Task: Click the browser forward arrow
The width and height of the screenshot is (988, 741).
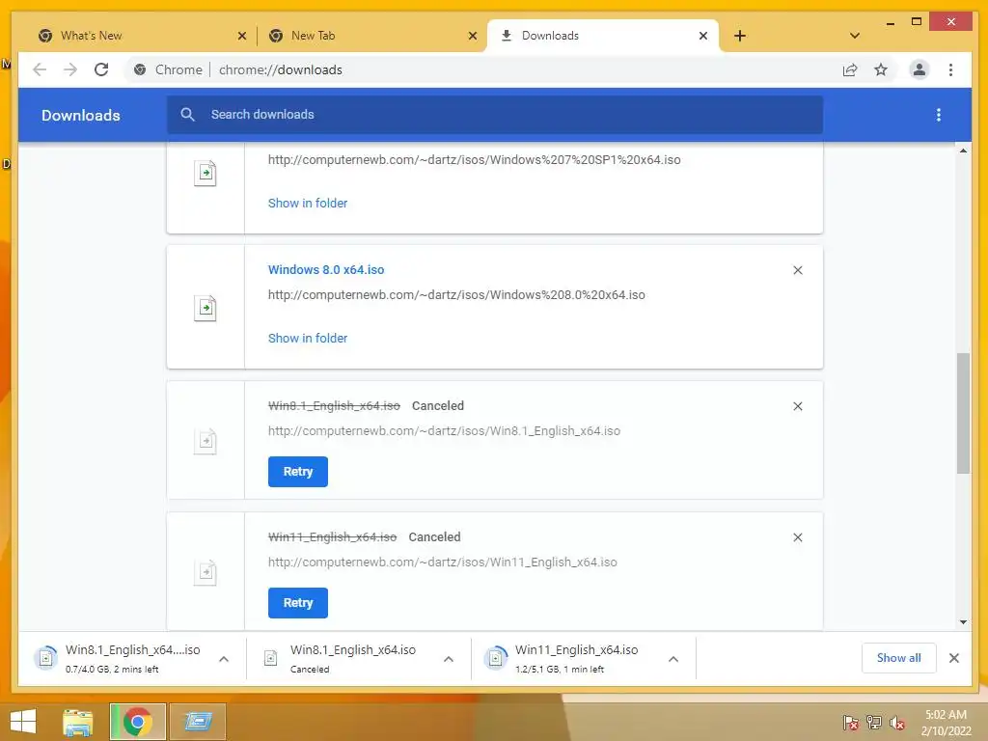Action: point(70,69)
